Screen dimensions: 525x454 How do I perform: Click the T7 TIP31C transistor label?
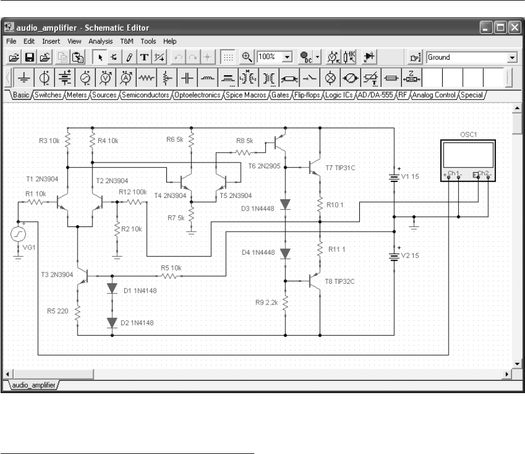[340, 168]
